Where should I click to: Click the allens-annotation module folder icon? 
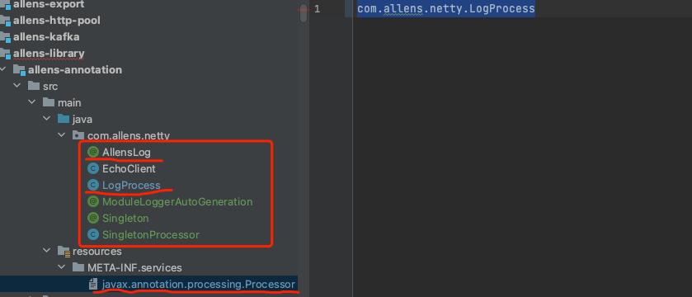tap(19, 70)
